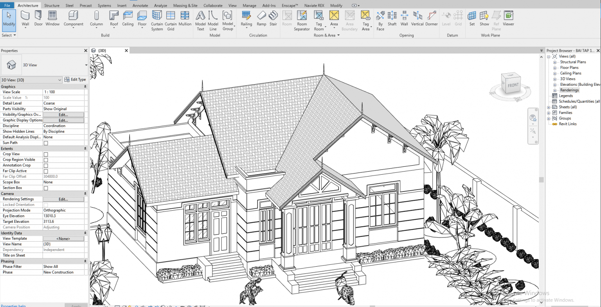This screenshot has width=601, height=307.
Task: Activate the Room Separator tool
Action: point(302,18)
